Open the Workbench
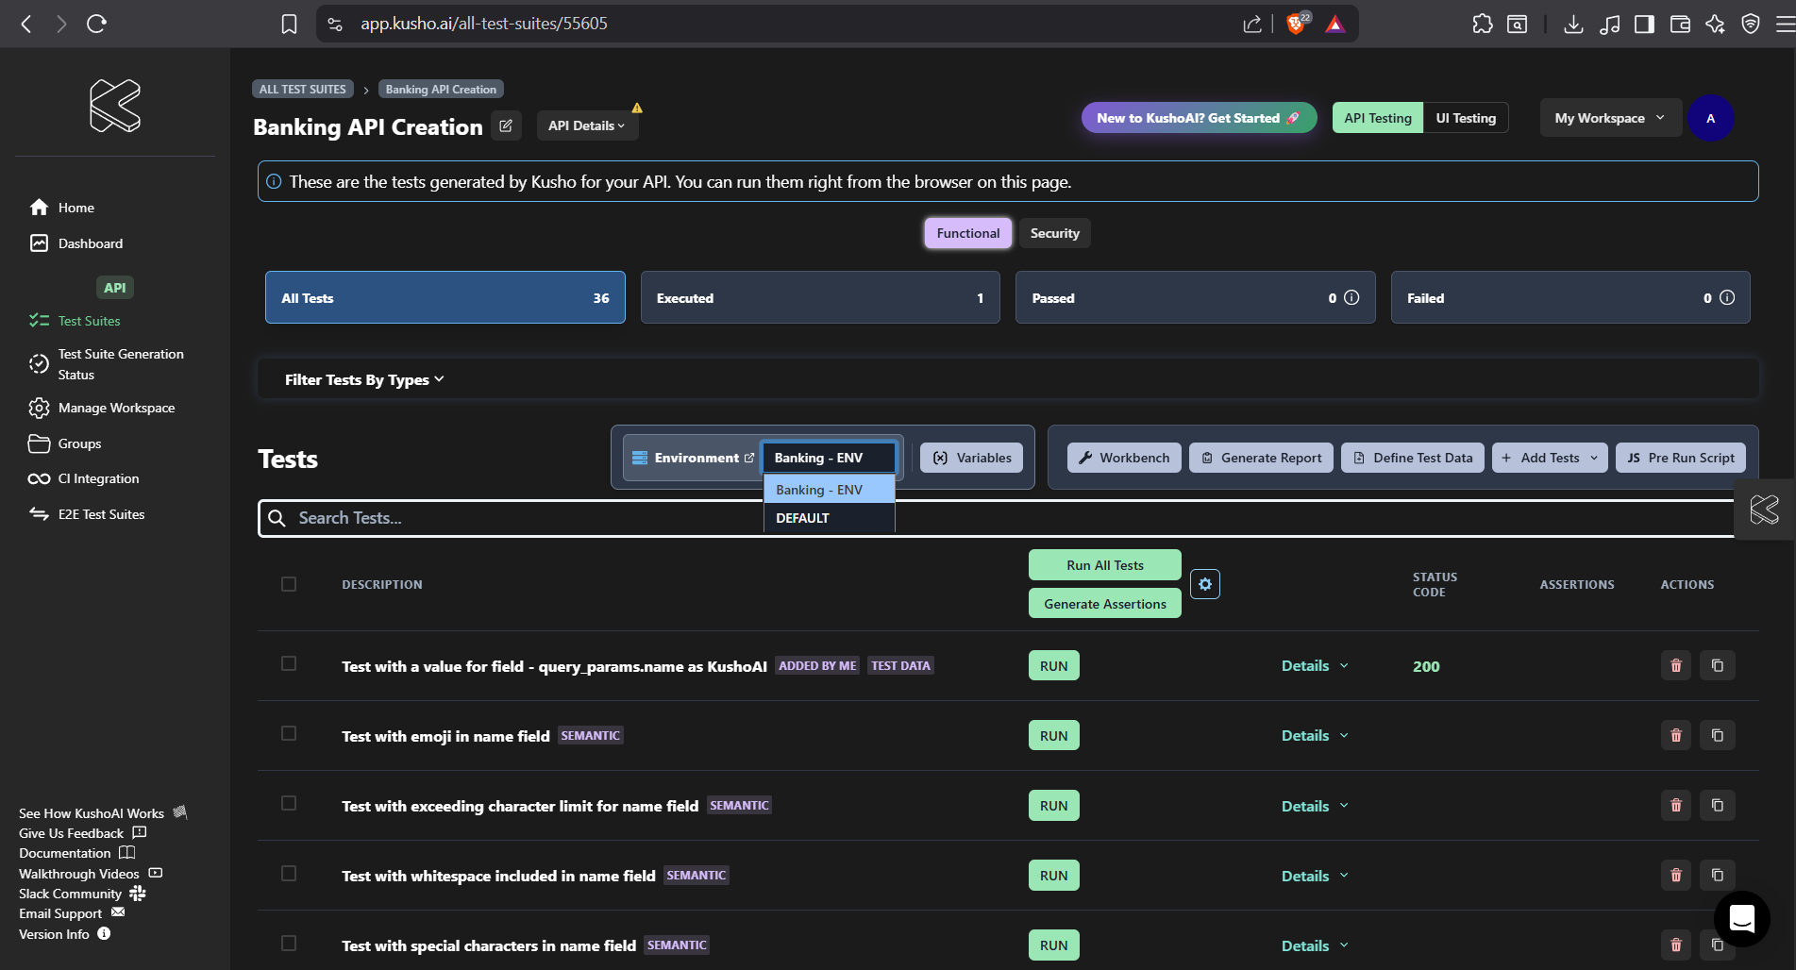This screenshot has width=1796, height=970. [1124, 458]
